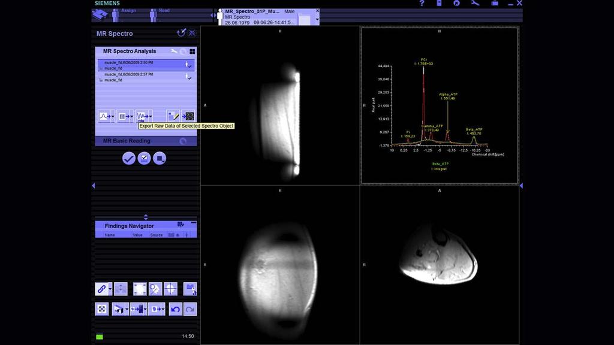Image resolution: width=614 pixels, height=345 pixels.
Task: Click the redo icon
Action: (189, 309)
